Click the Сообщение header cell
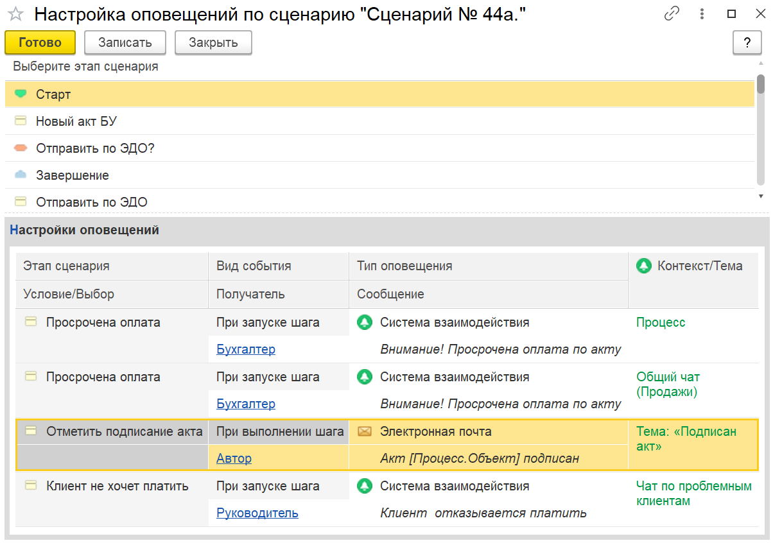773x543 pixels. [x=489, y=294]
